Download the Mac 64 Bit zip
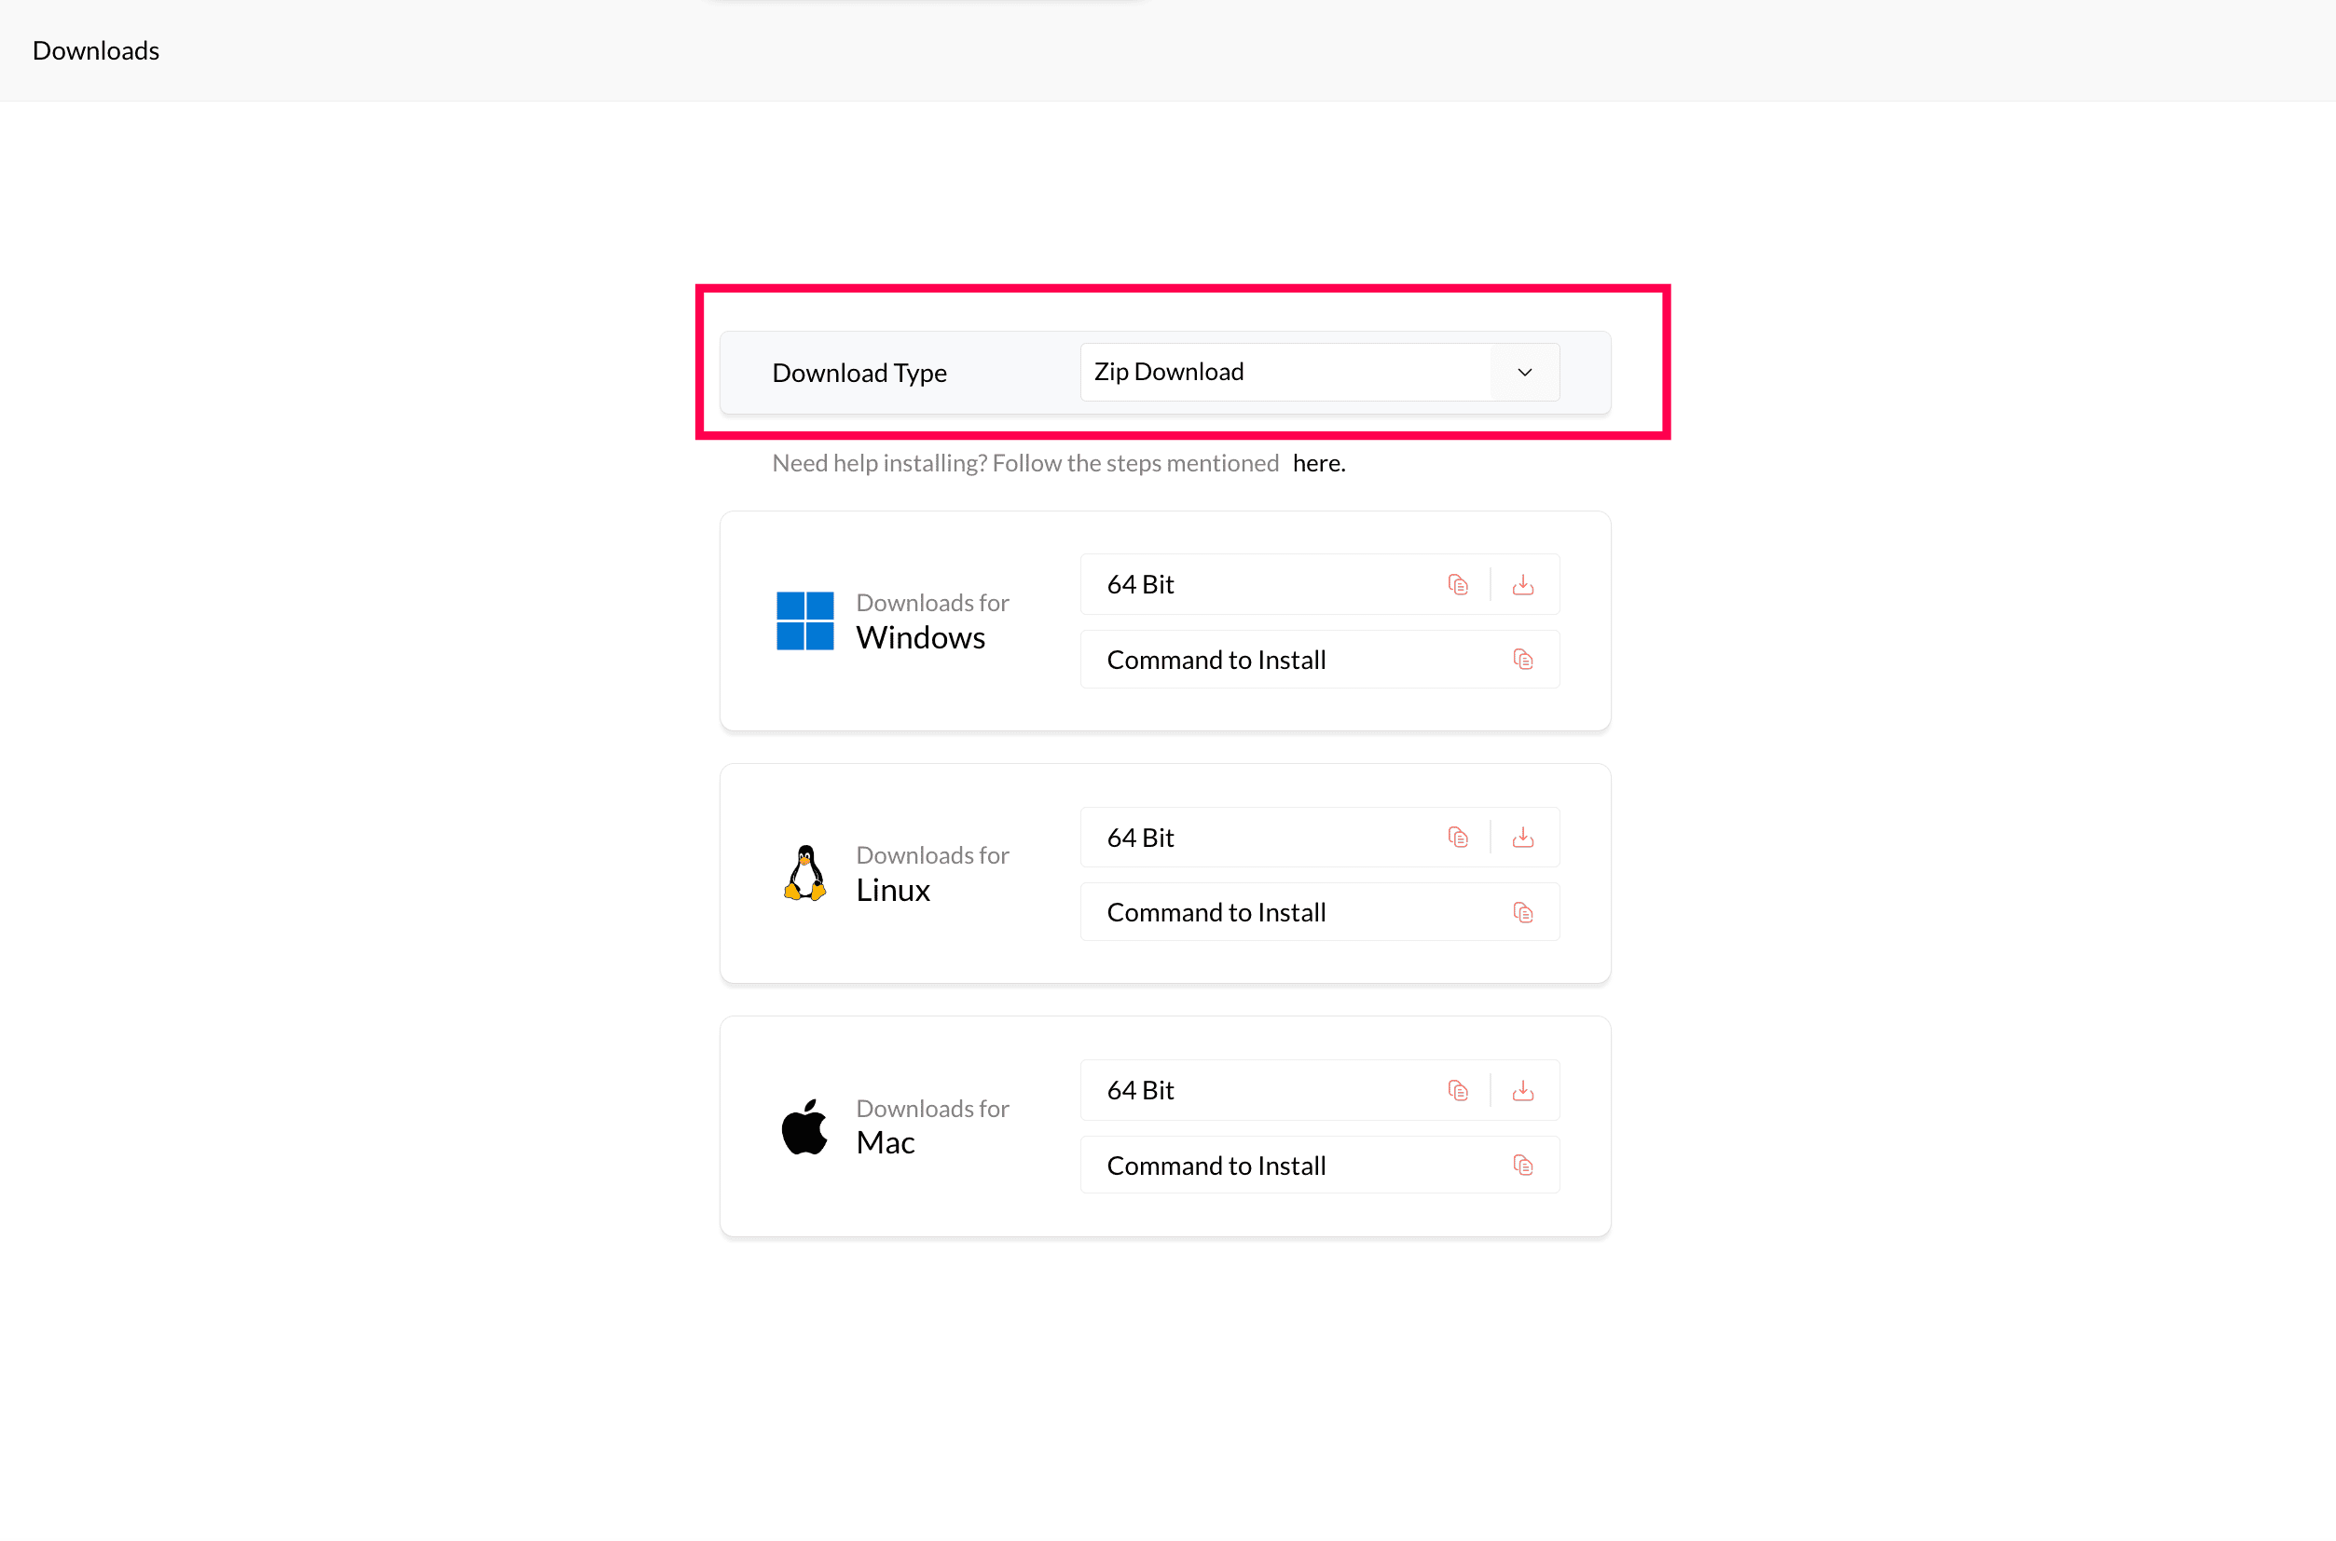Screen dimensions: 2336x1541 [x=1523, y=1090]
